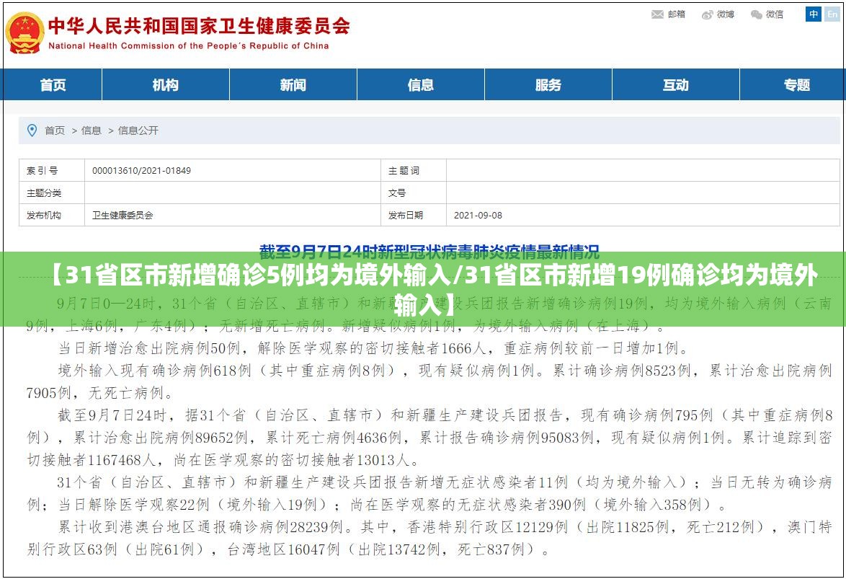846x579 pixels.
Task: Click paragraph starting 累计收到港澳台地区通报确诊病例28239例
Action: coord(429,538)
